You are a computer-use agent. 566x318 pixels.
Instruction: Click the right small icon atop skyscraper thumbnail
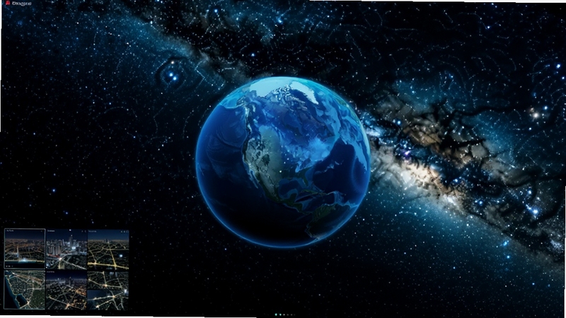click(86, 231)
